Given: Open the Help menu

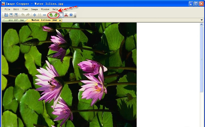Looking at the screenshot, I should point(55,9).
